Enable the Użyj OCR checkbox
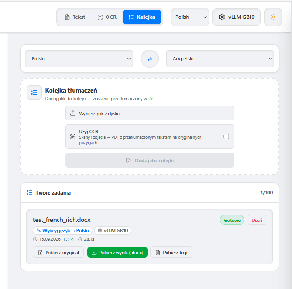This screenshot has width=292, height=289. (x=226, y=136)
